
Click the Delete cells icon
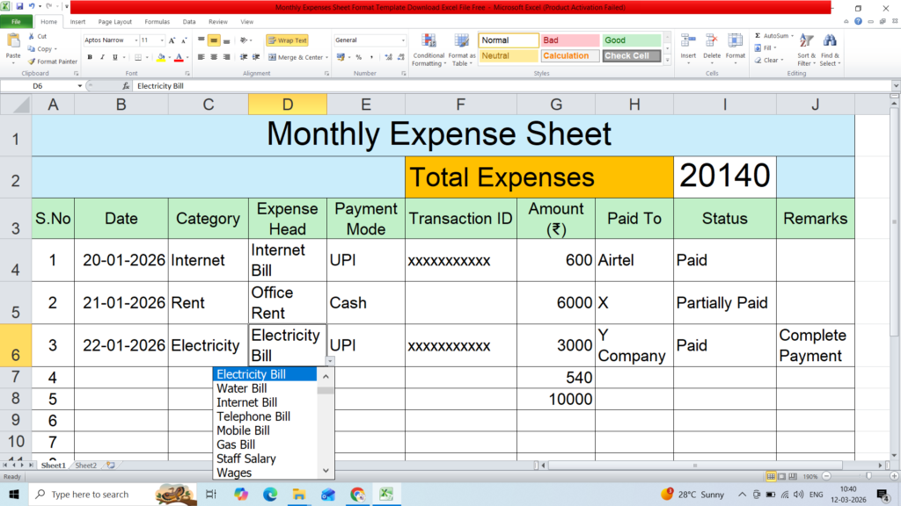tap(711, 41)
